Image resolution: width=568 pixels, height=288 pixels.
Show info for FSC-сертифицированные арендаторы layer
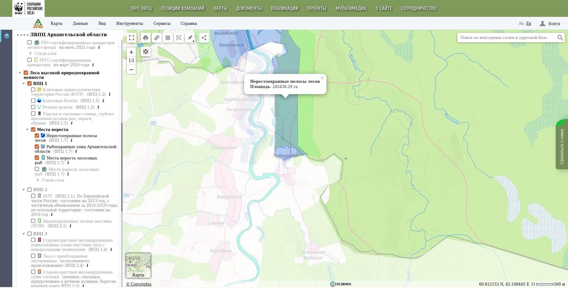click(99, 47)
